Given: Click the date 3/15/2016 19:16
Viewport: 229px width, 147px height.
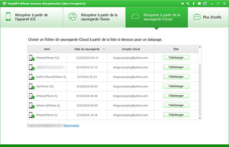Looking at the screenshot, I should pyautogui.click(x=87, y=115).
